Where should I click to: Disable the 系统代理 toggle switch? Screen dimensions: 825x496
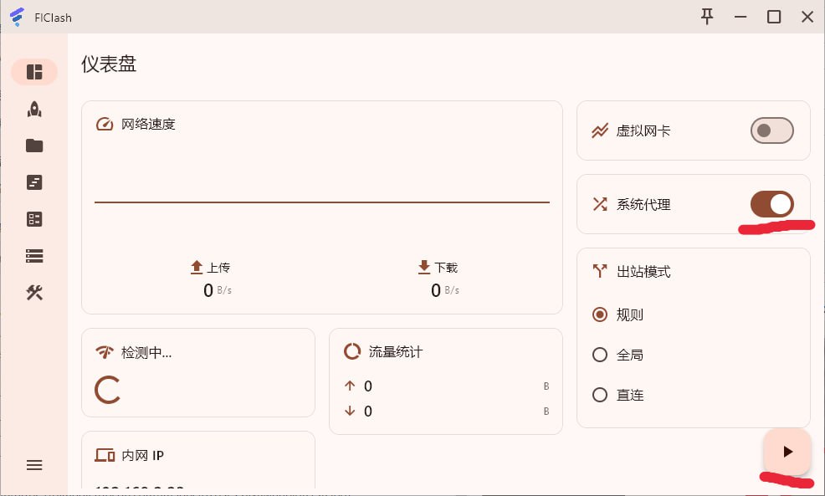774,204
